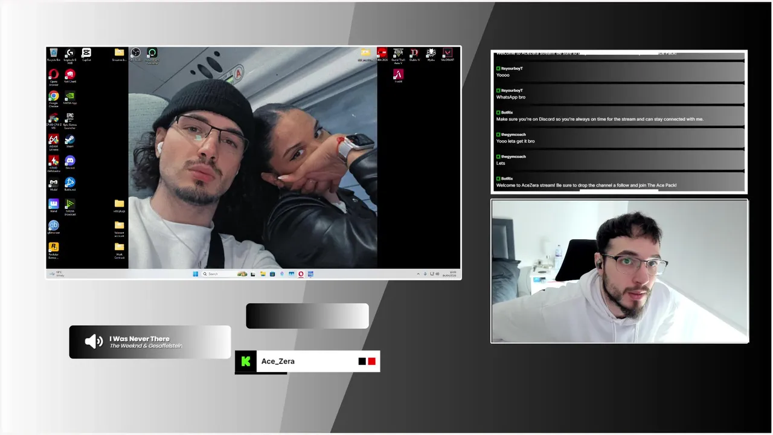
Task: Click the red square on Ace_Zera bar
Action: (x=371, y=361)
